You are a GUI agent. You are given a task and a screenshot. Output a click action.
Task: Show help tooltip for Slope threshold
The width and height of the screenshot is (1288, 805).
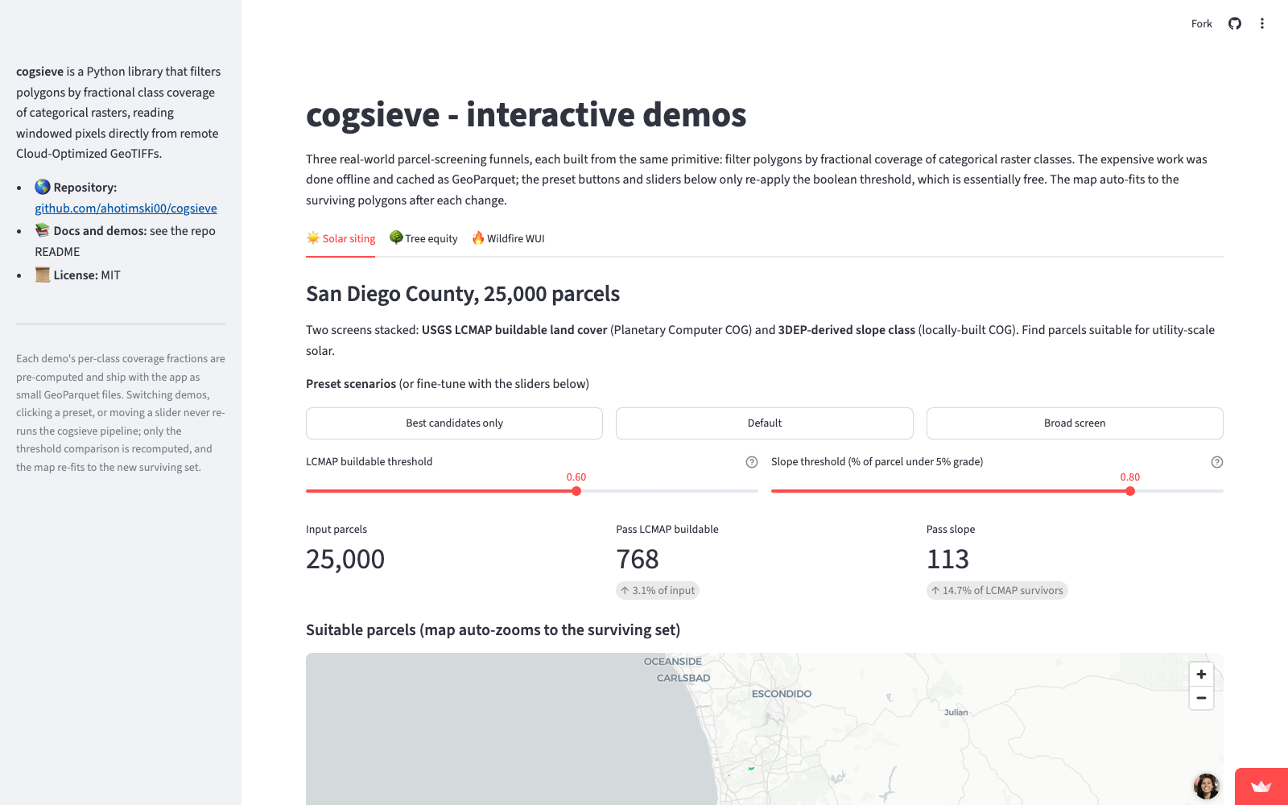coord(1217,462)
